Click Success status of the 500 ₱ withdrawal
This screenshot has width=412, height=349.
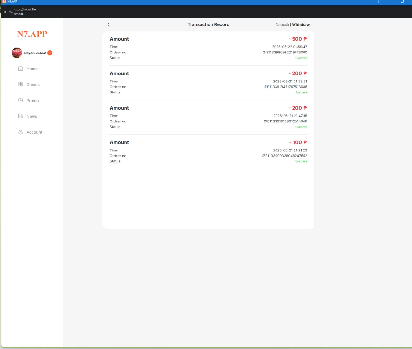pyautogui.click(x=301, y=58)
